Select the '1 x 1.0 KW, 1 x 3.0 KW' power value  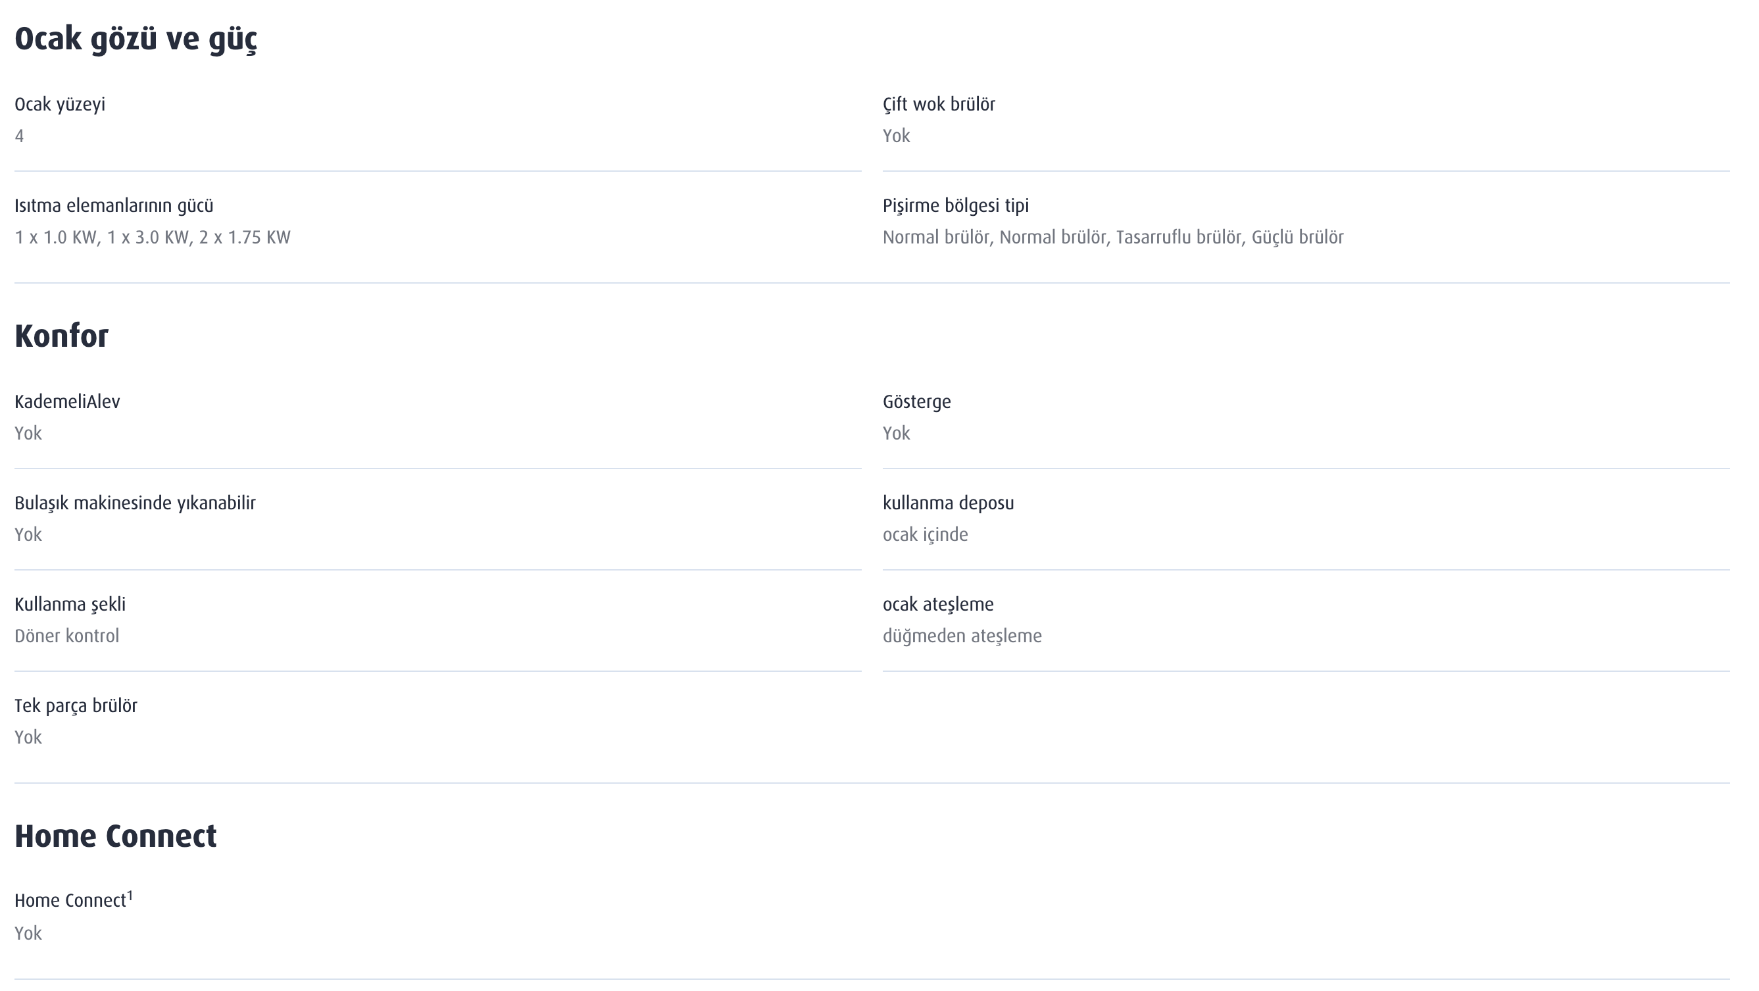pos(102,238)
